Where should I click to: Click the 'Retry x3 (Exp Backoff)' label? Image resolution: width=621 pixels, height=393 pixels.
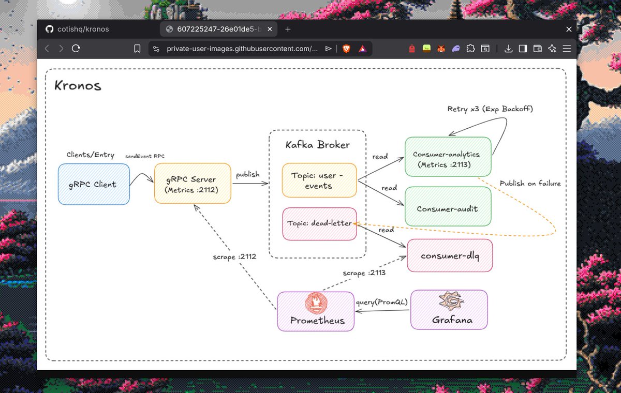click(490, 109)
